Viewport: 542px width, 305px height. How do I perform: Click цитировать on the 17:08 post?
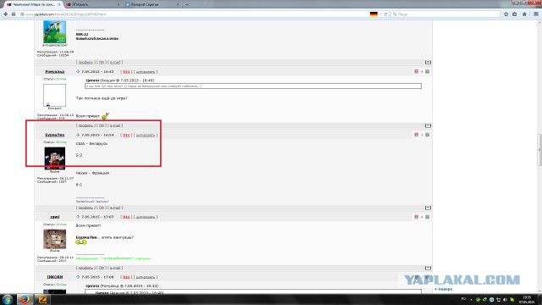tap(145, 277)
